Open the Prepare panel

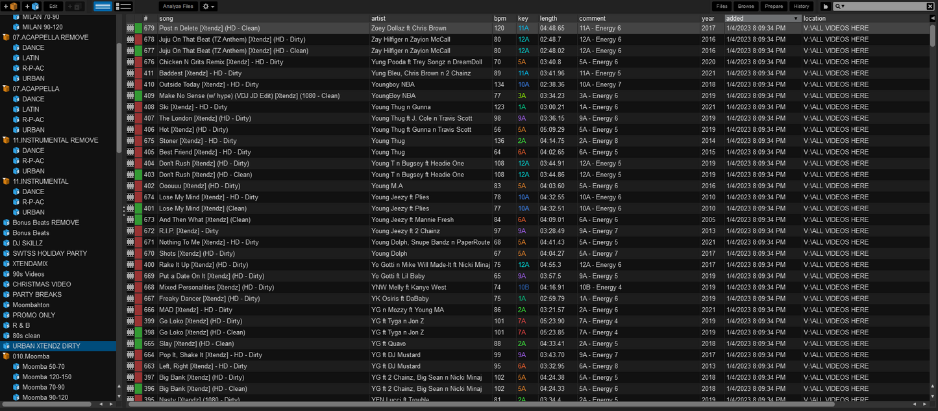coord(774,6)
